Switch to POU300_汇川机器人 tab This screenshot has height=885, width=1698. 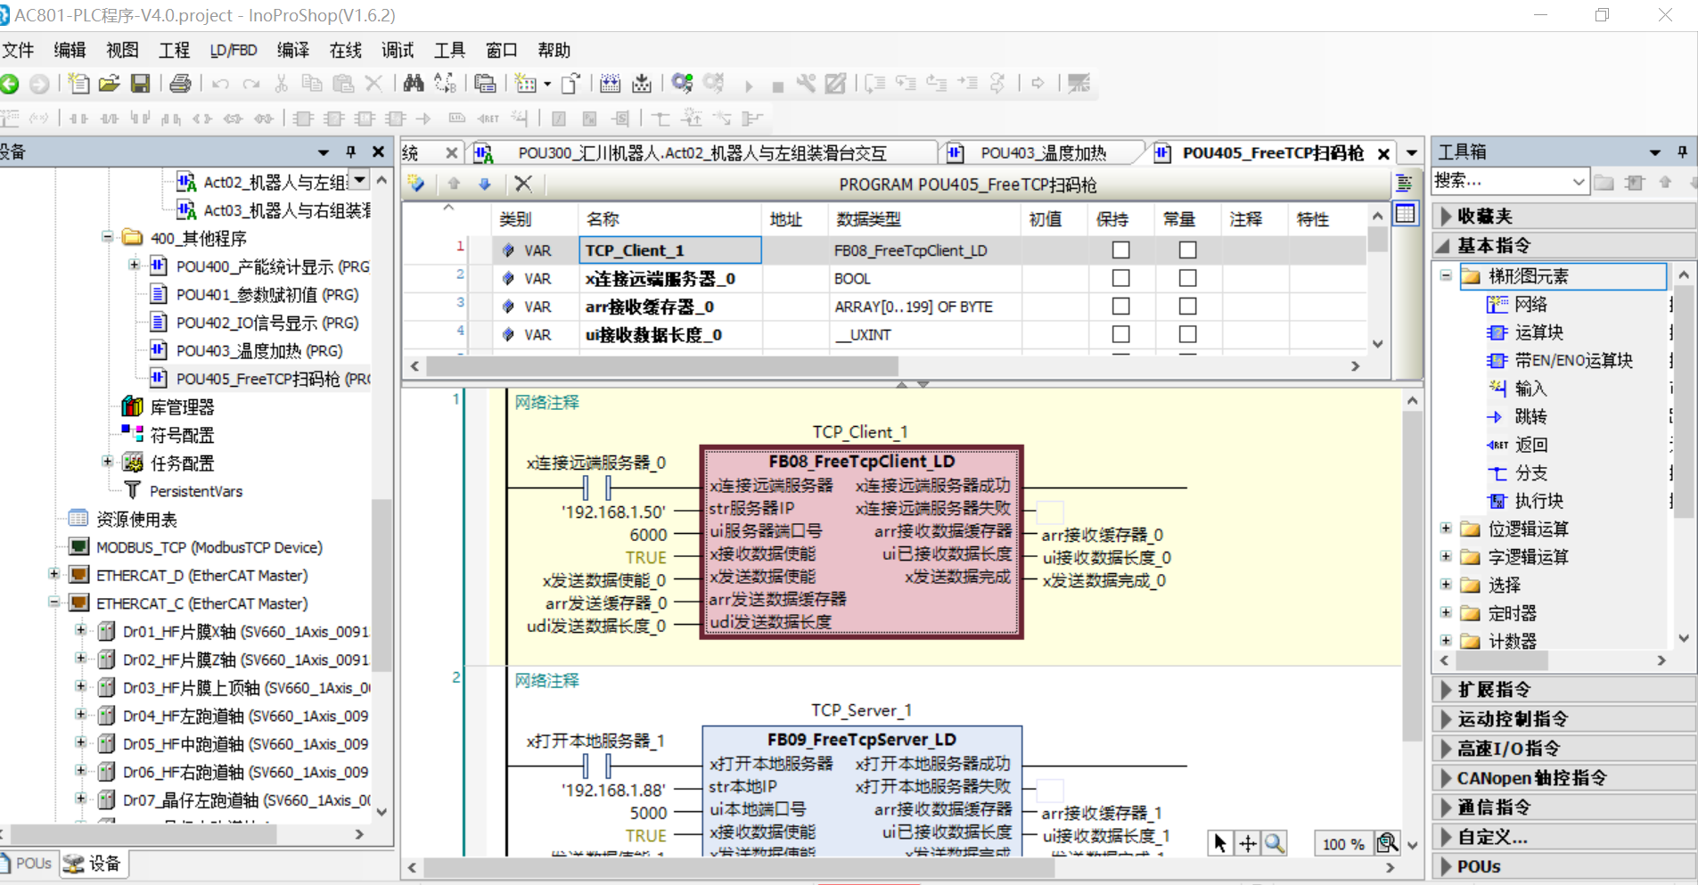tap(702, 153)
